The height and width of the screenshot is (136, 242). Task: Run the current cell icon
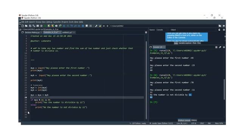(x=49, y=26)
